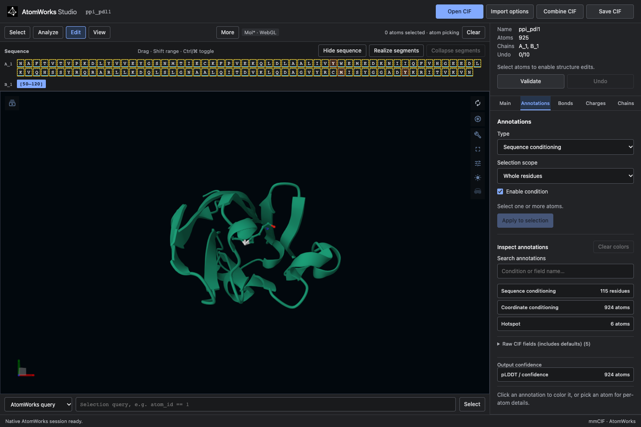The image size is (641, 427).
Task: Click Combine CIF button
Action: click(x=560, y=12)
